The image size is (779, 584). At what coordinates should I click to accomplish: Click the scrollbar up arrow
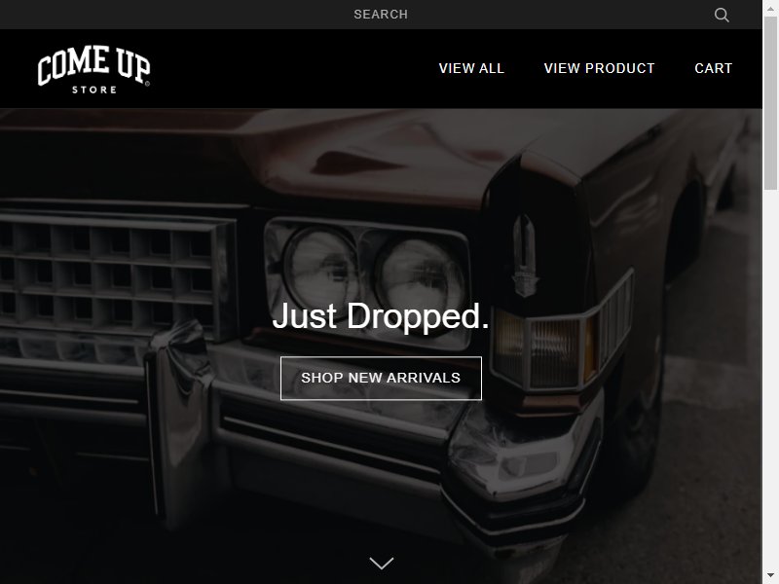point(770,7)
